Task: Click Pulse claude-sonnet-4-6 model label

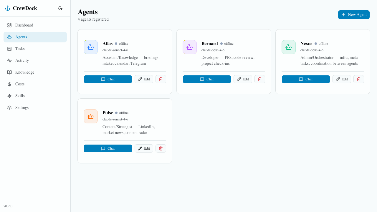Action: click(x=115, y=119)
